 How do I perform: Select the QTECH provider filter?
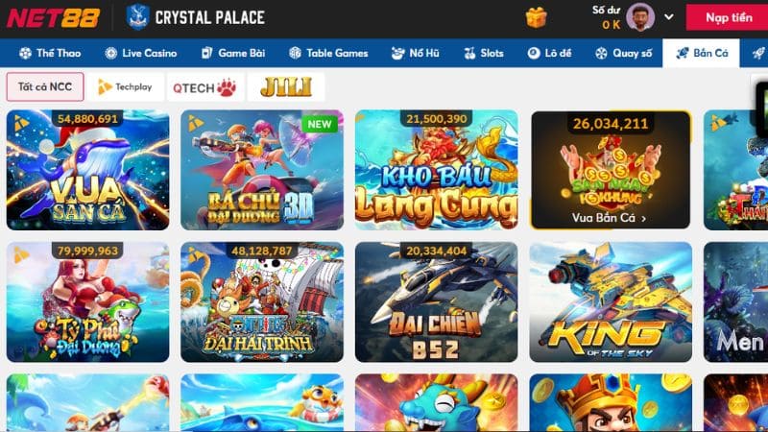point(204,87)
